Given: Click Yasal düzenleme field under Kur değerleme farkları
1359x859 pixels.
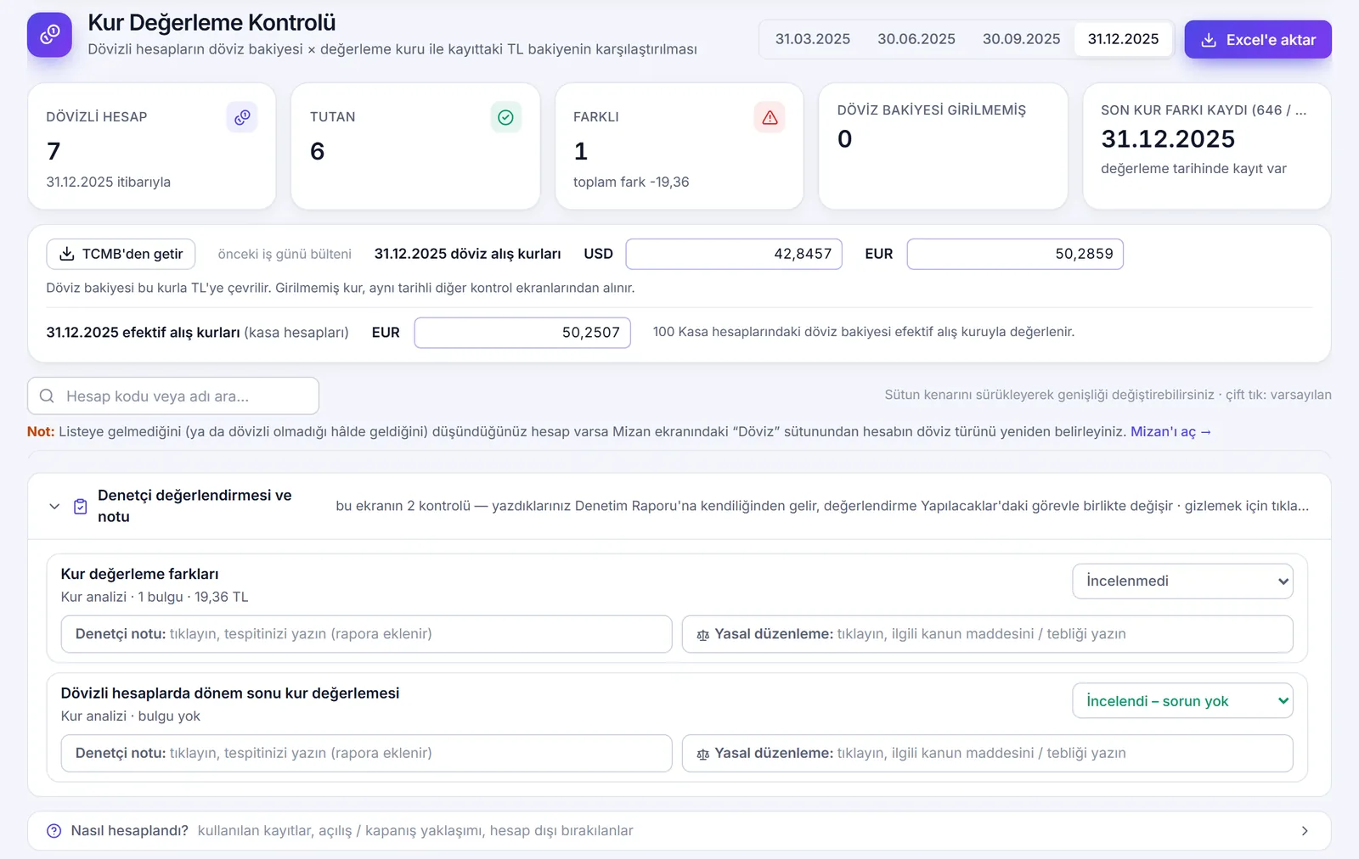Looking at the screenshot, I should tap(987, 634).
